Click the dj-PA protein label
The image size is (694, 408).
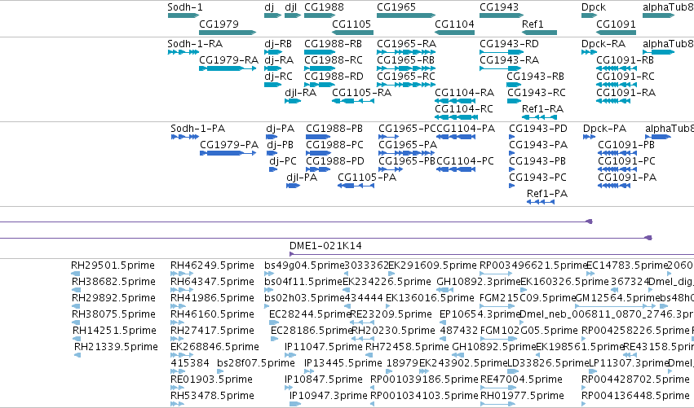tap(281, 129)
